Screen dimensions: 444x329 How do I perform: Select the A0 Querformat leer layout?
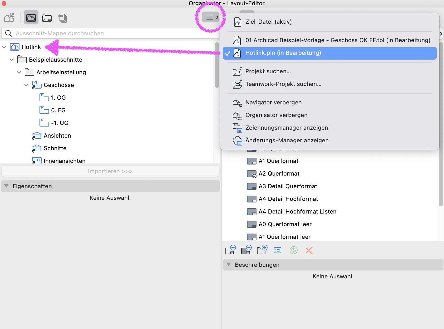point(279,224)
